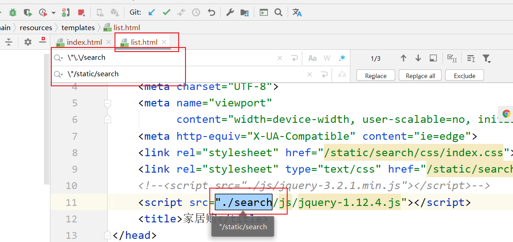Click line number 11 in gutter
513x242 pixels.
[x=71, y=203]
